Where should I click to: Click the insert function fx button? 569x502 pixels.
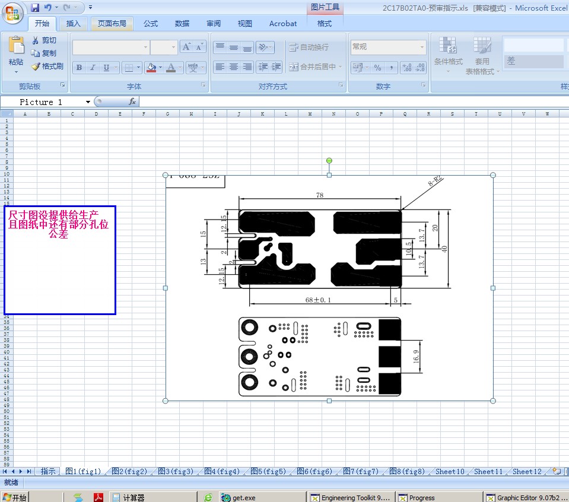tap(132, 101)
